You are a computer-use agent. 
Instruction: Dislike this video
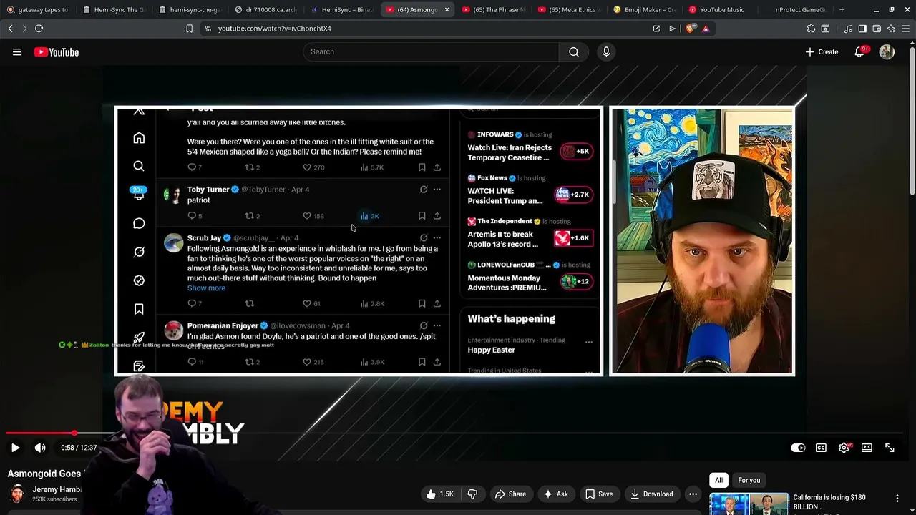pyautogui.click(x=472, y=494)
